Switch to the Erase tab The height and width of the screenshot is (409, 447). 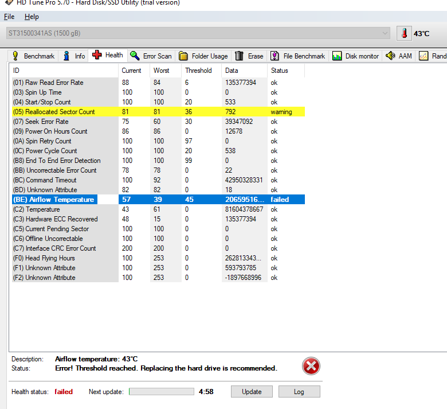pyautogui.click(x=249, y=56)
